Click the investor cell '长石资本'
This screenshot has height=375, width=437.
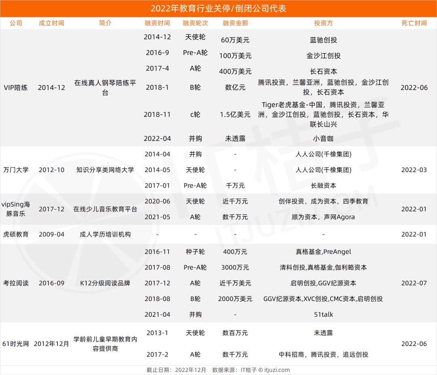pyautogui.click(x=323, y=72)
